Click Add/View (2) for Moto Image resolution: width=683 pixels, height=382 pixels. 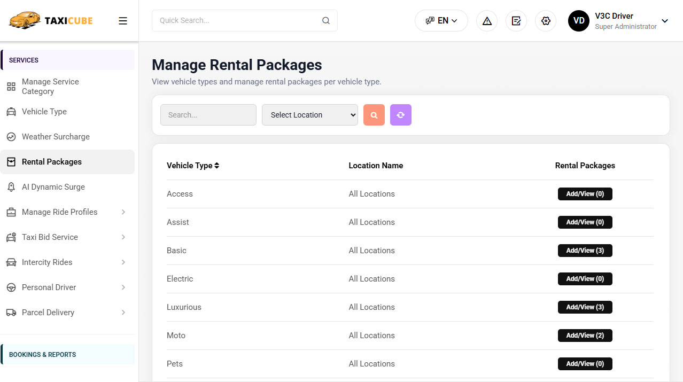pyautogui.click(x=585, y=336)
